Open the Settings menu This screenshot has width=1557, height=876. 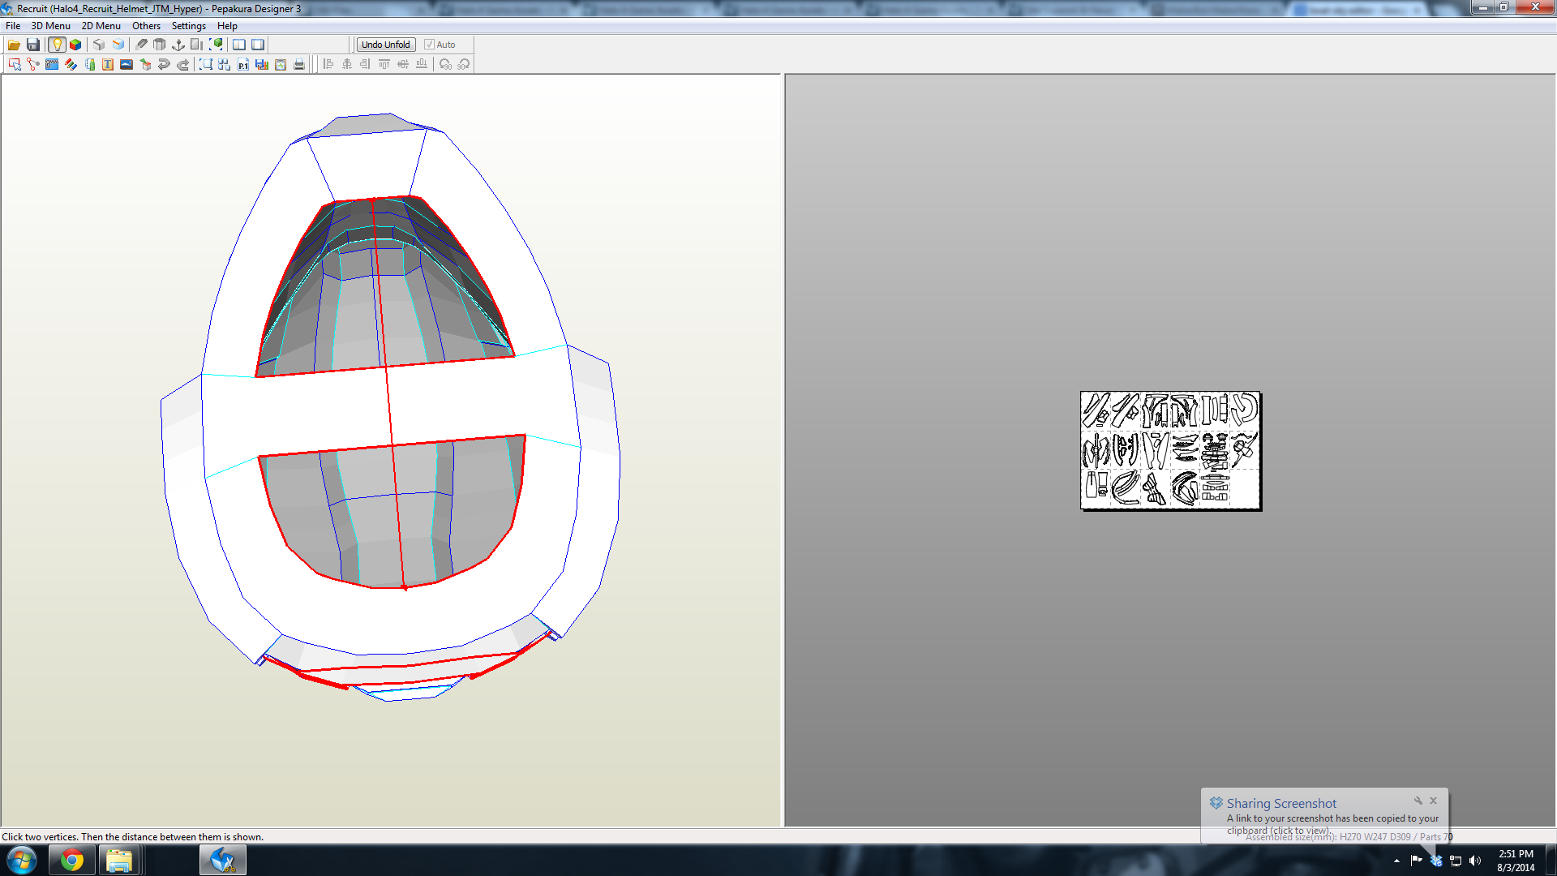188,26
